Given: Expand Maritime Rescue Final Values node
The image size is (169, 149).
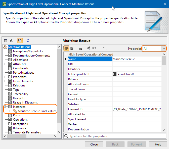Looking at the screenshot, I should pyautogui.click(x=10, y=111).
